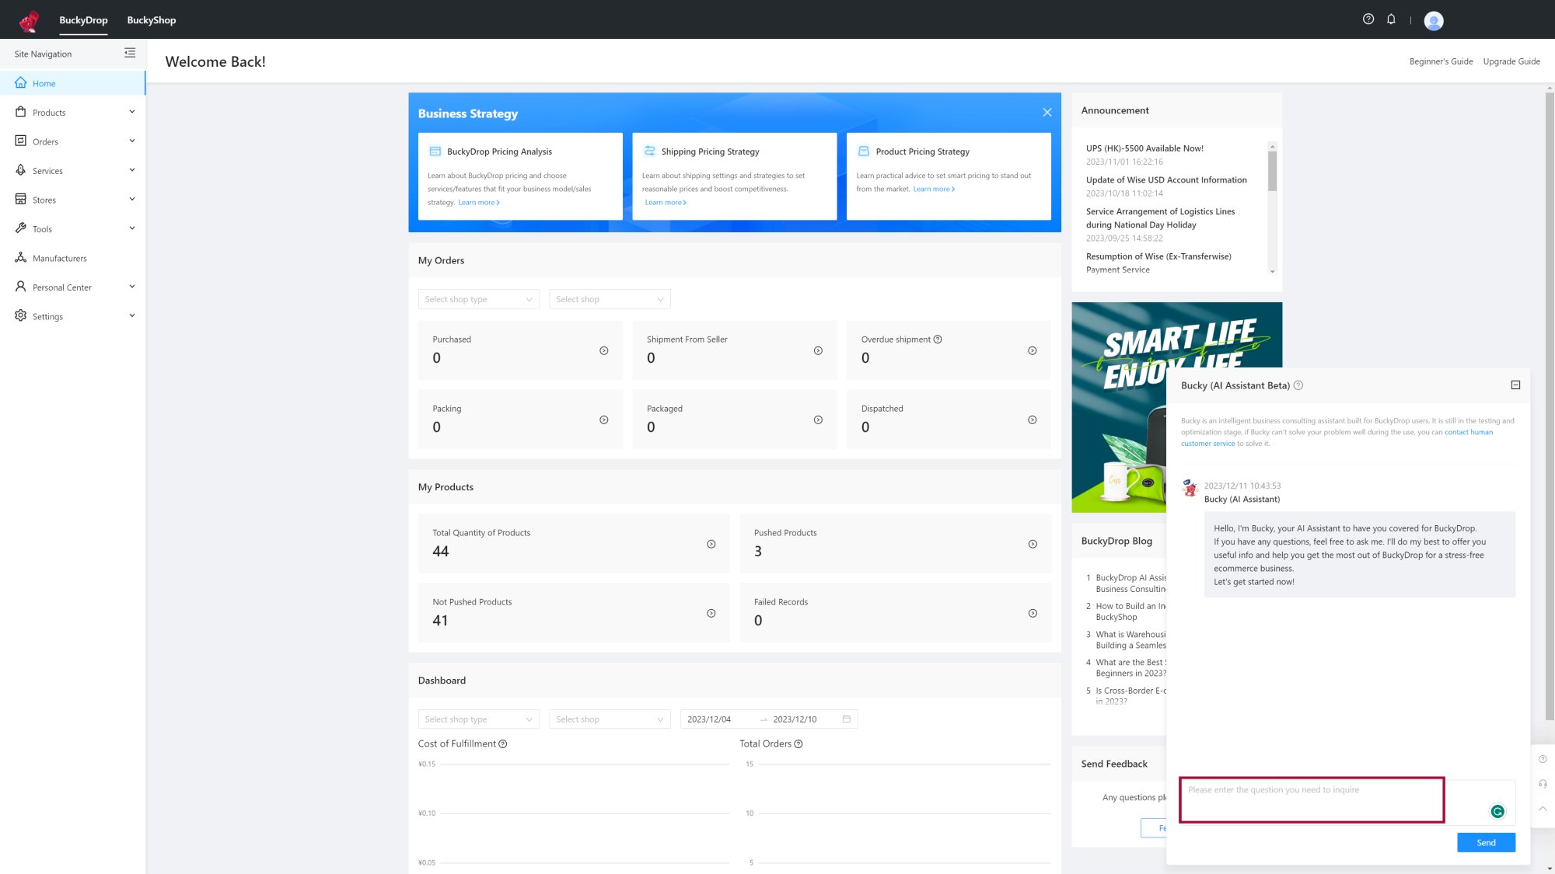Learn more about Product Pricing Strategy
The width and height of the screenshot is (1555, 874).
(x=934, y=190)
